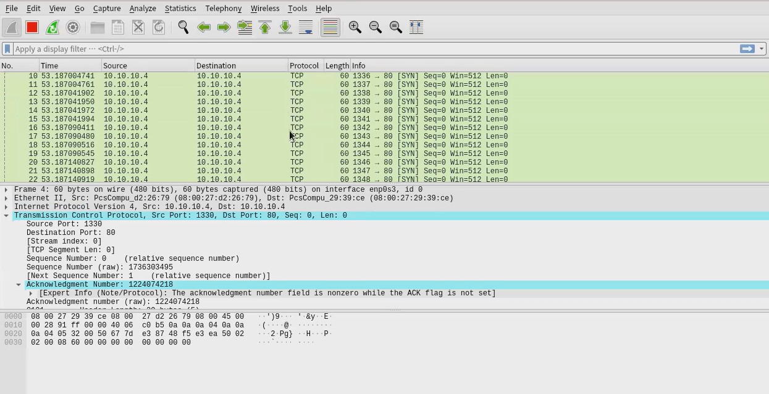
Task: Zoom in the main window text
Action: pos(355,27)
